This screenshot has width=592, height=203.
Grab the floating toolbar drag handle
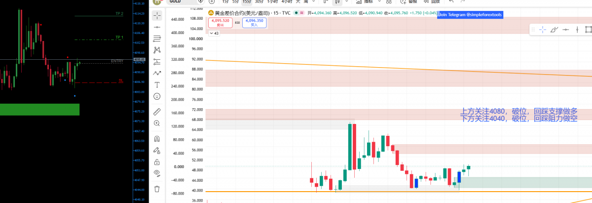point(533,30)
